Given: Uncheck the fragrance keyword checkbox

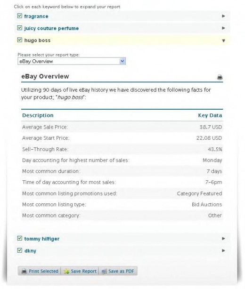Looking at the screenshot, I should click(20, 16).
